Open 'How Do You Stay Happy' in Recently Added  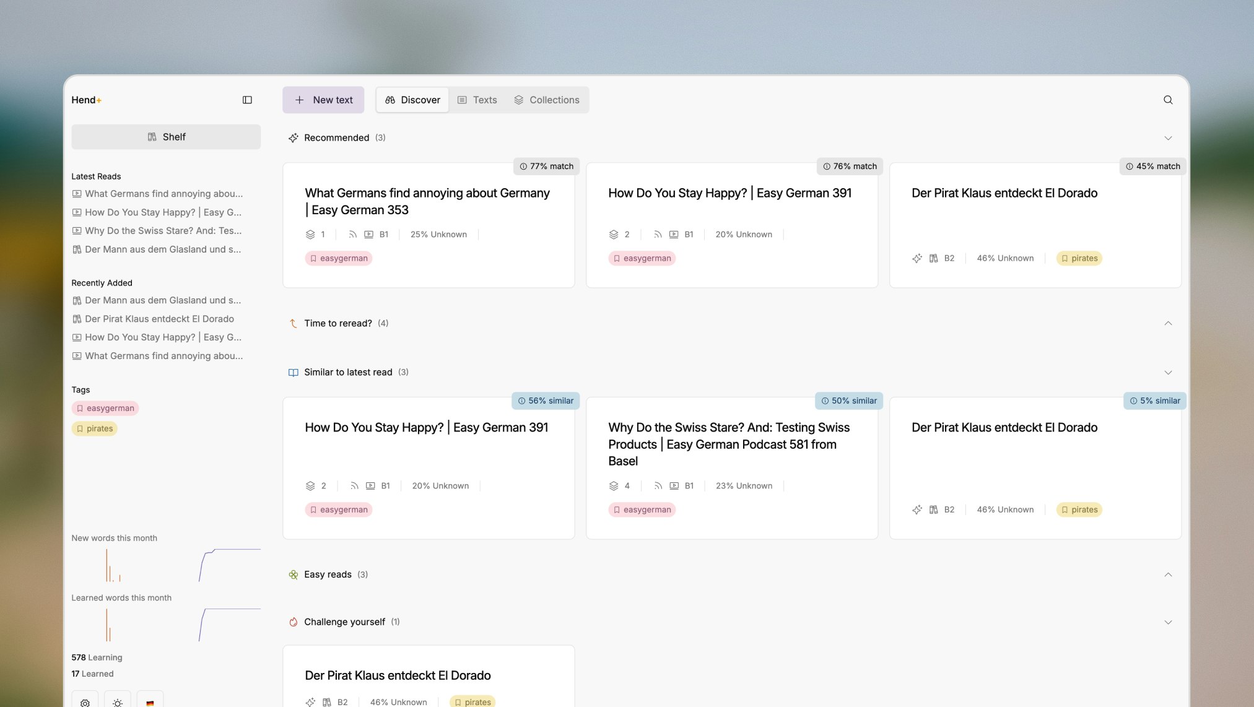point(157,337)
